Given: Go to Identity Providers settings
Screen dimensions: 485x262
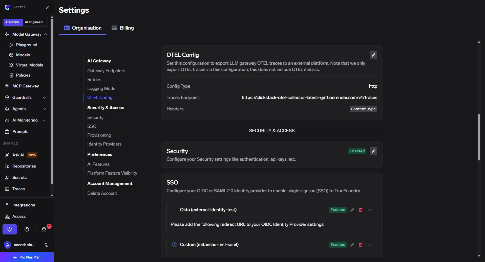Looking at the screenshot, I should [104, 144].
